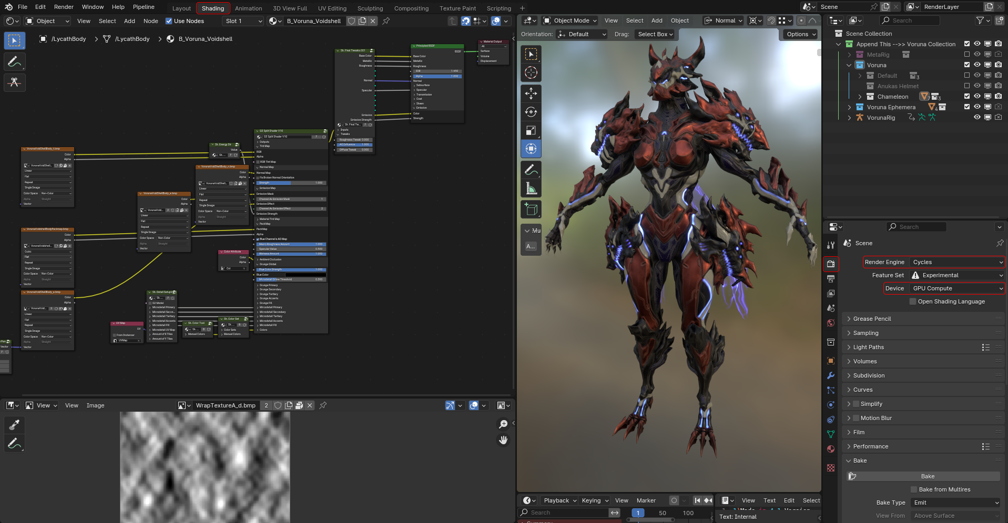Open the viewport Options popover
The image size is (1008, 523).
801,34
